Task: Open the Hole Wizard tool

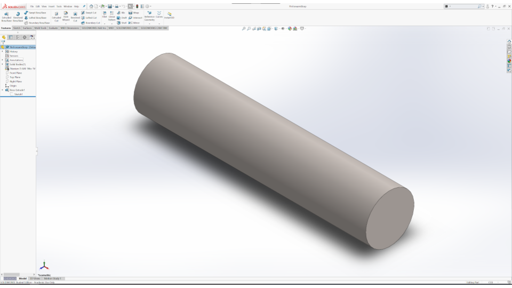Action: click(66, 16)
